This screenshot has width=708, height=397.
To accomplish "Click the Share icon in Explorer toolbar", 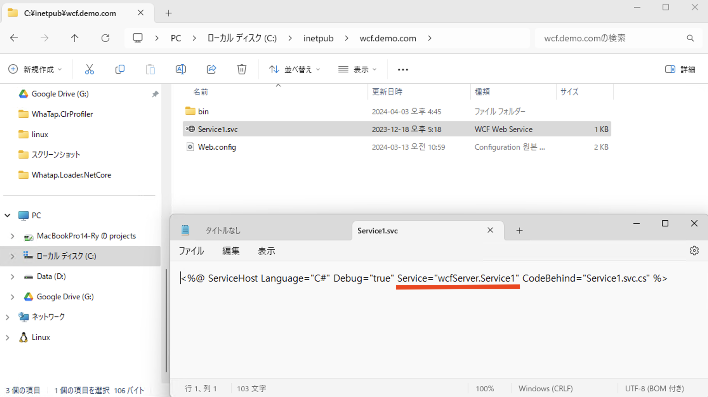I will [211, 69].
